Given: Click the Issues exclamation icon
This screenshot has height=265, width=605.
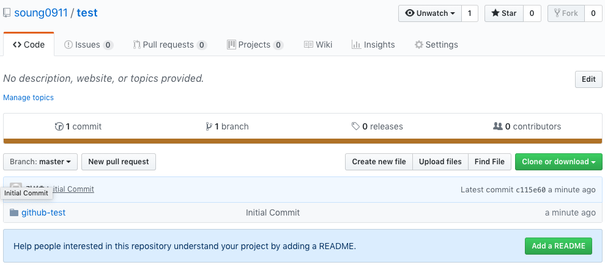Looking at the screenshot, I should (x=69, y=45).
